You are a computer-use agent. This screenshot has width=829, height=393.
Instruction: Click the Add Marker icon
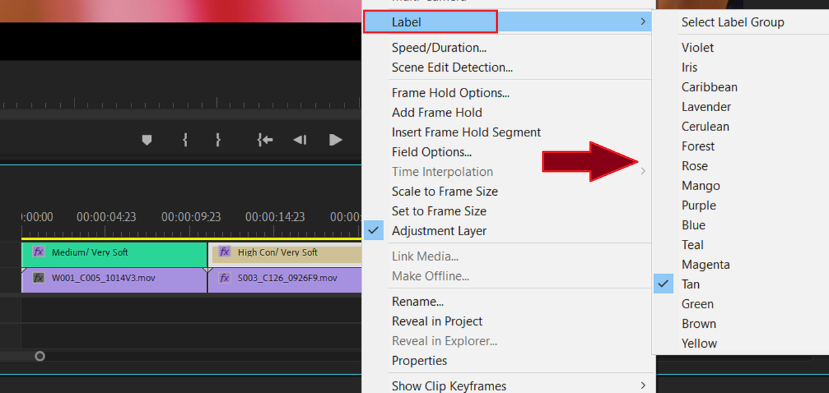(x=147, y=140)
